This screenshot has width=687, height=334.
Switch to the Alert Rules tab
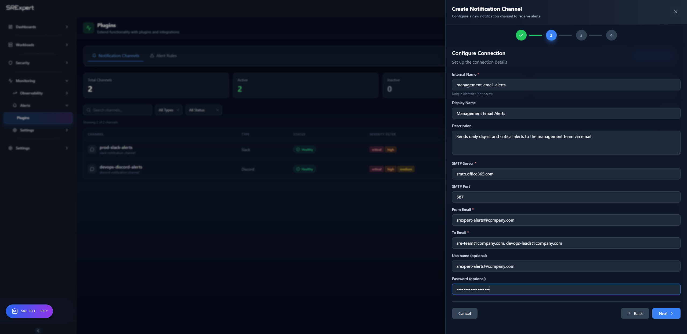point(163,56)
